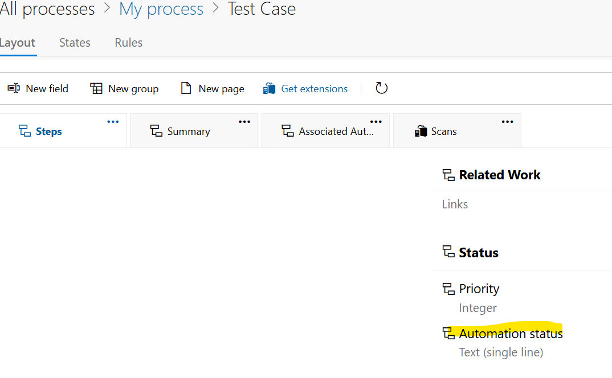Switch to the States tab
Screen dimensions: 612x378
[75, 42]
